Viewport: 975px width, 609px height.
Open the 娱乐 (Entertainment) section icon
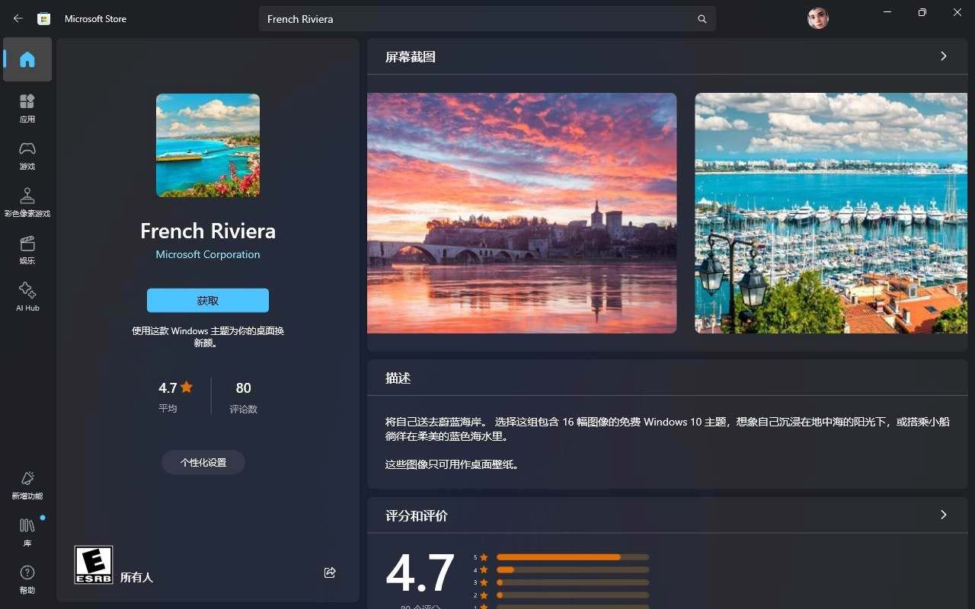pyautogui.click(x=27, y=249)
